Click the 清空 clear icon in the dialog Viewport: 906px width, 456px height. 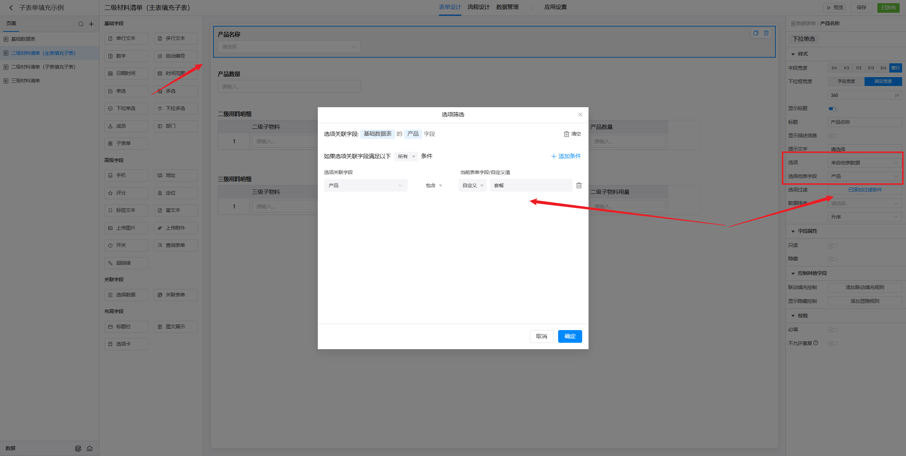[x=567, y=134]
